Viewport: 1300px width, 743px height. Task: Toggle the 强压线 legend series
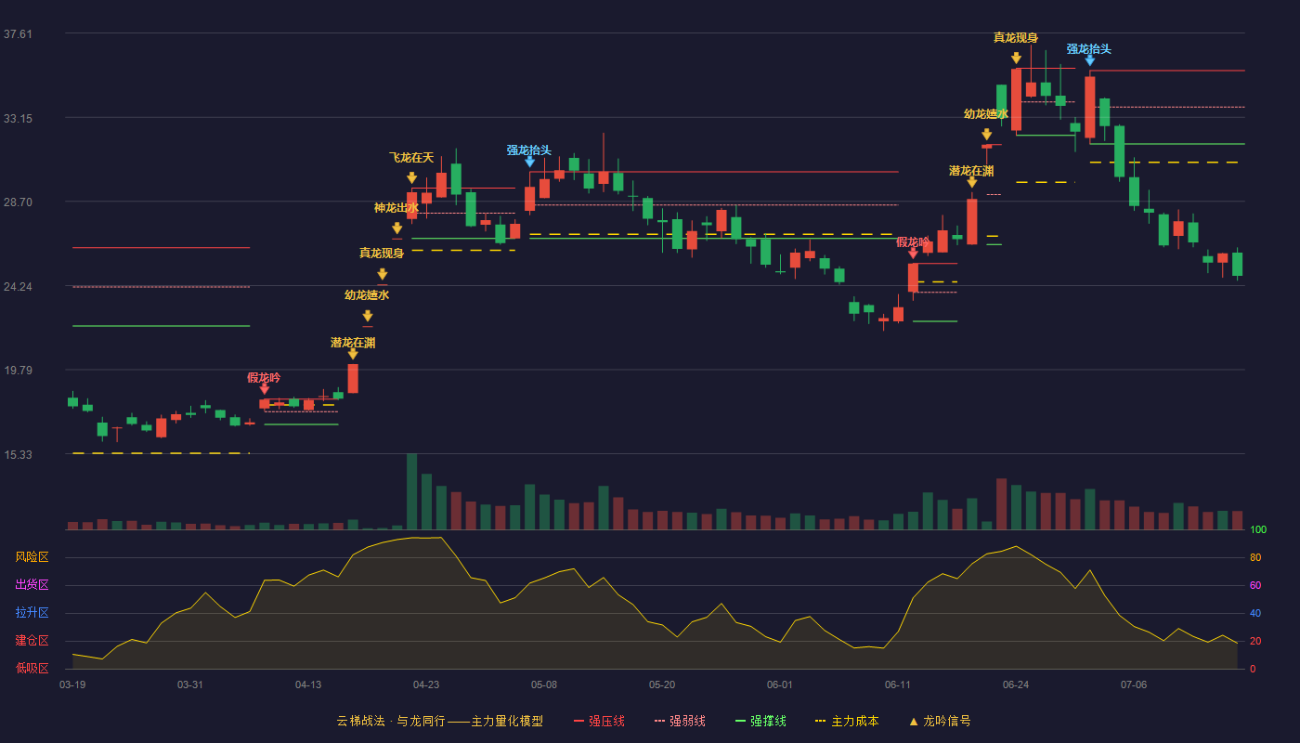pyautogui.click(x=599, y=721)
